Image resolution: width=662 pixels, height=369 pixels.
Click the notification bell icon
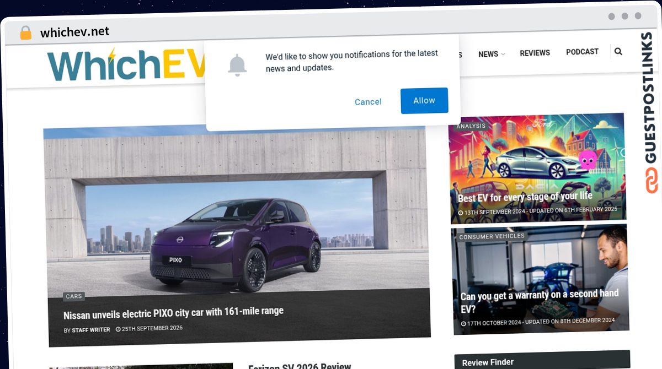click(x=237, y=66)
